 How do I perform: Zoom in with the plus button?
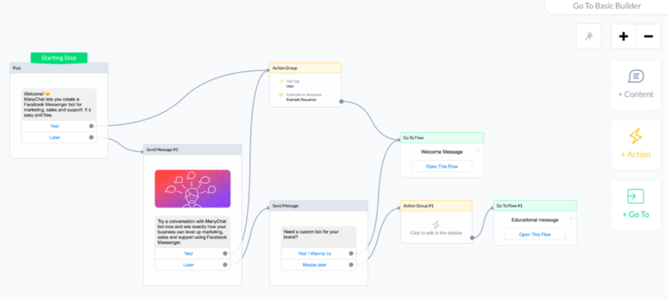click(623, 36)
